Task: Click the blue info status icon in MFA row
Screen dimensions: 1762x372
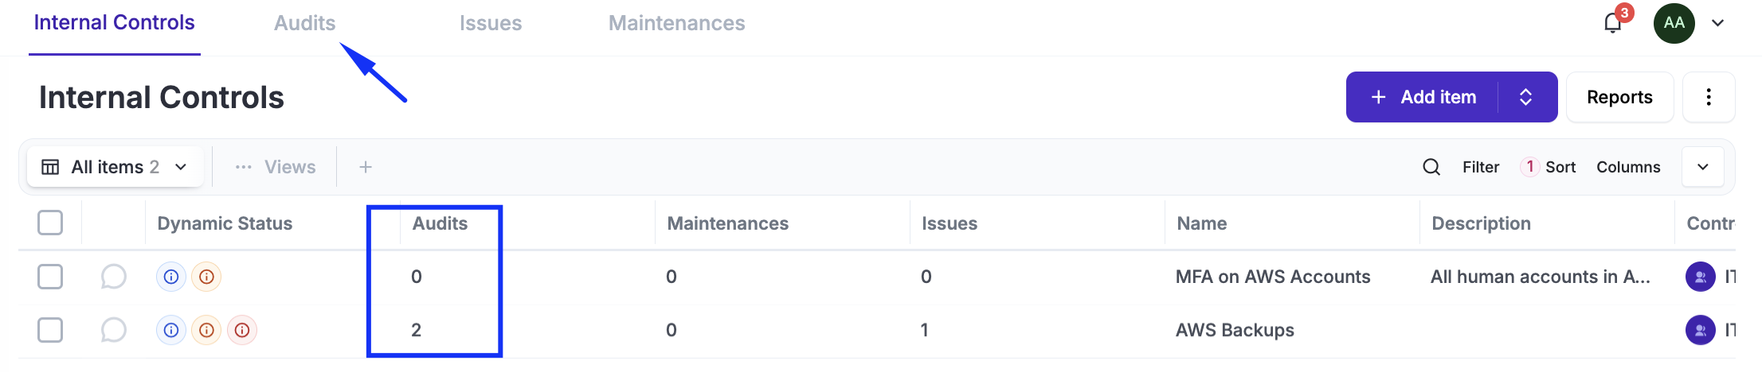Action: pos(170,277)
